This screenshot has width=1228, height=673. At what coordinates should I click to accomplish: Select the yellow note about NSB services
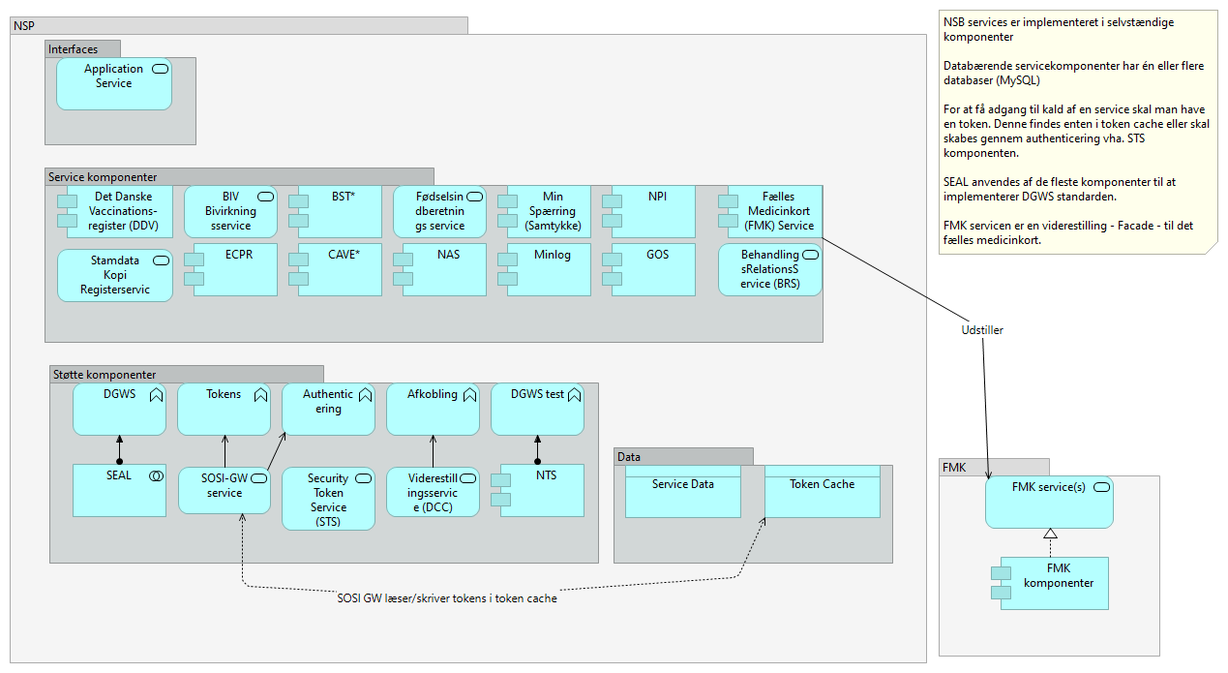pos(1077,132)
